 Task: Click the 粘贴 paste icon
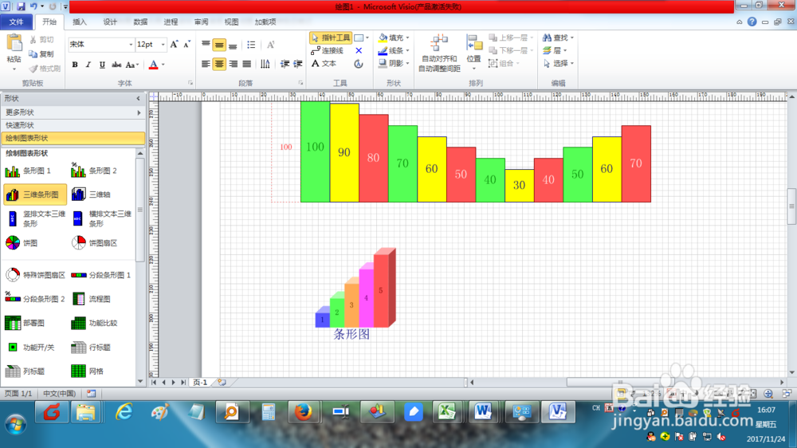(14, 44)
